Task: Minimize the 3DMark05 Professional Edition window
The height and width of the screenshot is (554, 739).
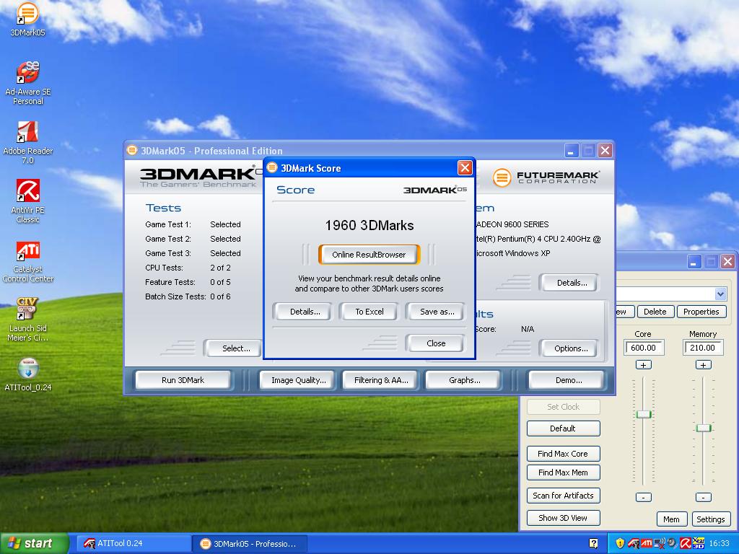Action: pos(572,151)
